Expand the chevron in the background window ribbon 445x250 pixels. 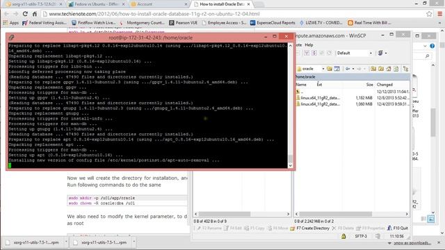425,46
